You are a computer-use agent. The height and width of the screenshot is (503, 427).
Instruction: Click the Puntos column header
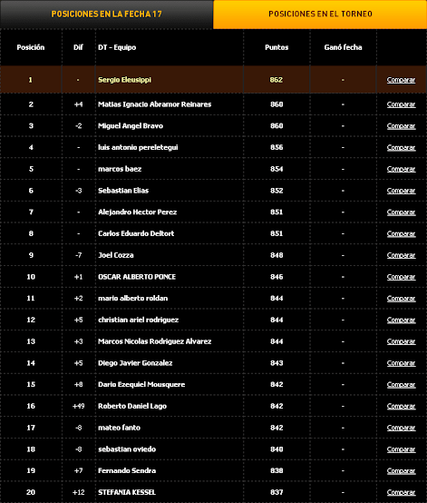click(x=277, y=47)
